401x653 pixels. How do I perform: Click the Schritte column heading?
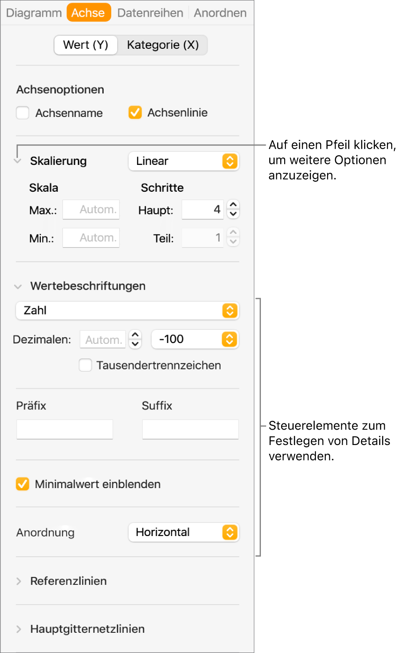point(162,188)
